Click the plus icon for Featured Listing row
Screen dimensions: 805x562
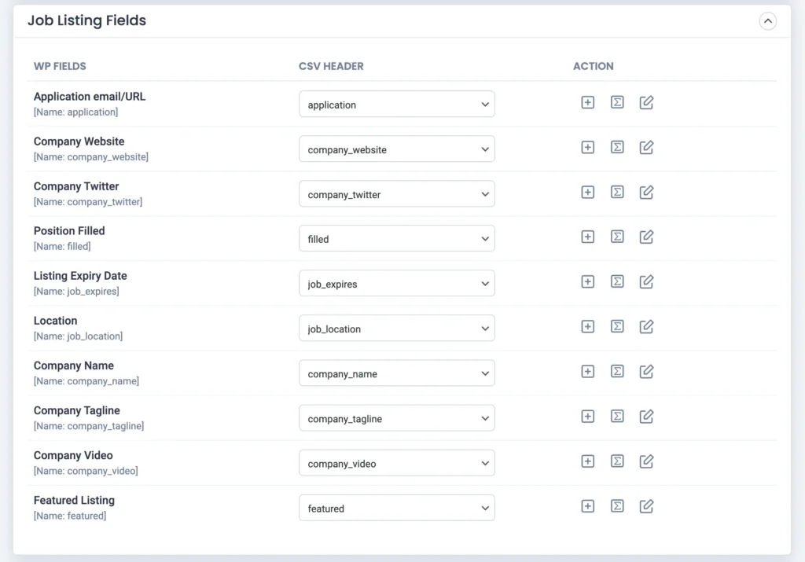(587, 506)
